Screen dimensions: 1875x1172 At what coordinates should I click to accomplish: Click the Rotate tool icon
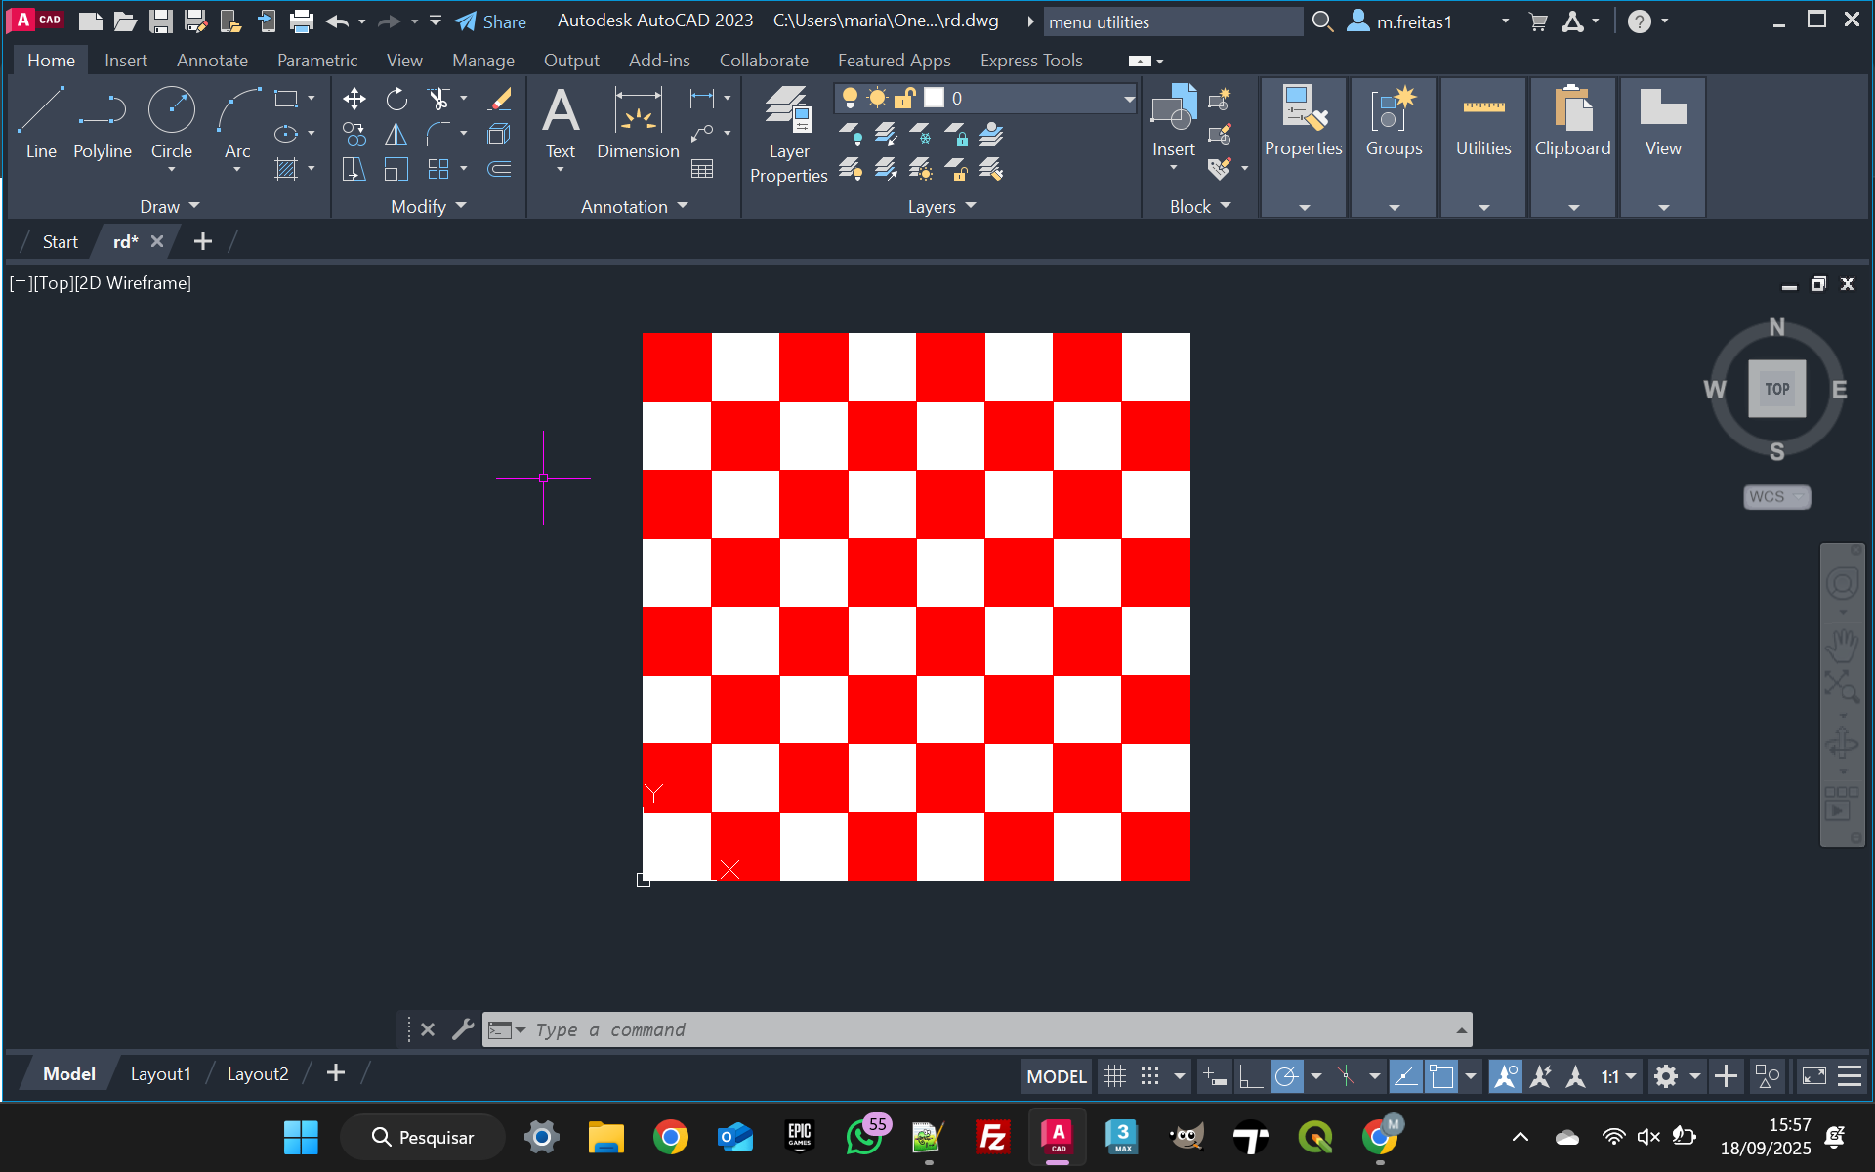396,99
